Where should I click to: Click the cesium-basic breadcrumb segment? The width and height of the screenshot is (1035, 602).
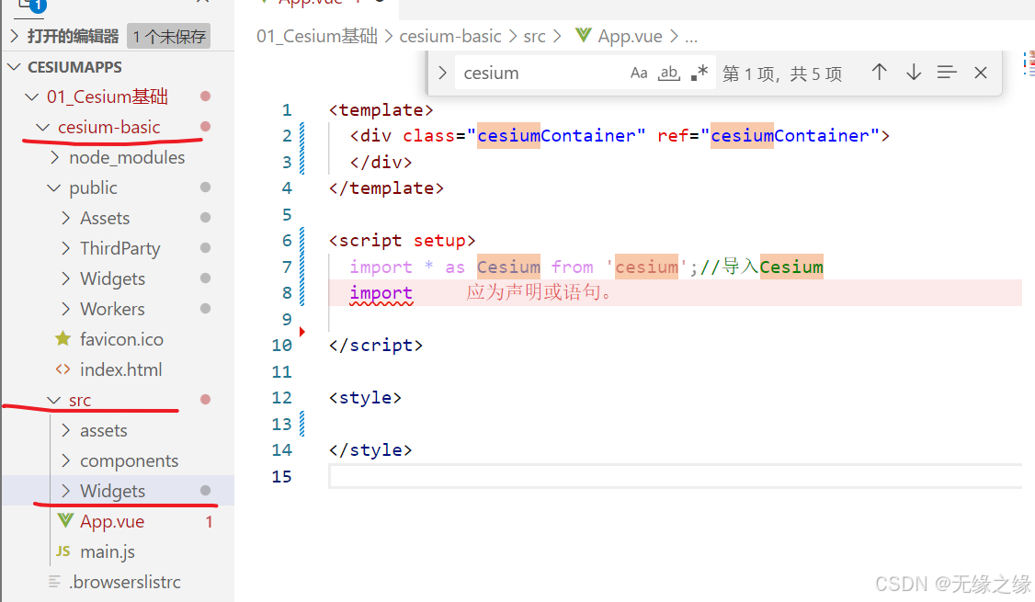(x=450, y=36)
